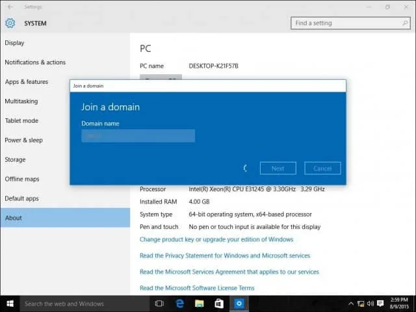Screen dimensions: 416x312
Task: Cancel the Join a domain dialog
Action: pos(322,168)
